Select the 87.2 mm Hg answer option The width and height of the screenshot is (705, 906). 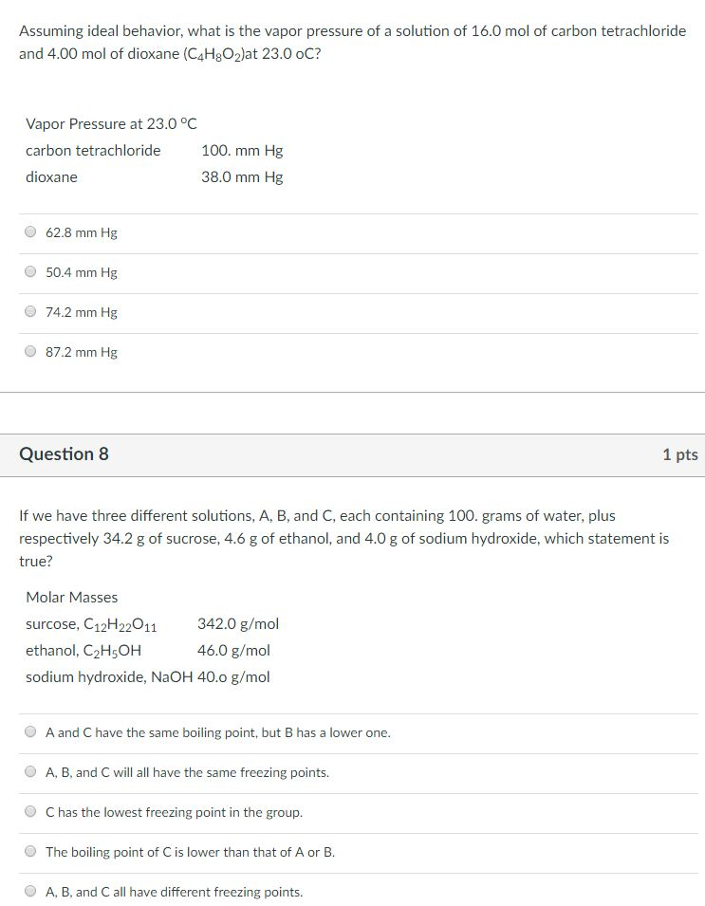(x=30, y=351)
